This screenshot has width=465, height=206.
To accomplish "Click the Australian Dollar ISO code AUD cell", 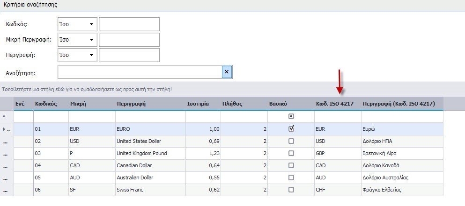I will (x=337, y=178).
